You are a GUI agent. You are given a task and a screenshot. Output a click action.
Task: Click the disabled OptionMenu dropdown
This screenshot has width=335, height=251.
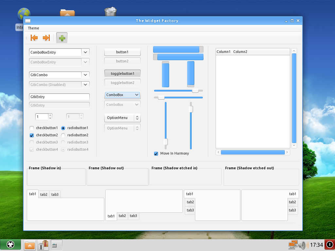(122, 128)
